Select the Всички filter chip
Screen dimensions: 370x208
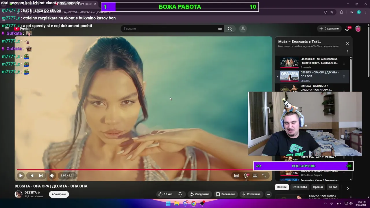[x=282, y=187]
